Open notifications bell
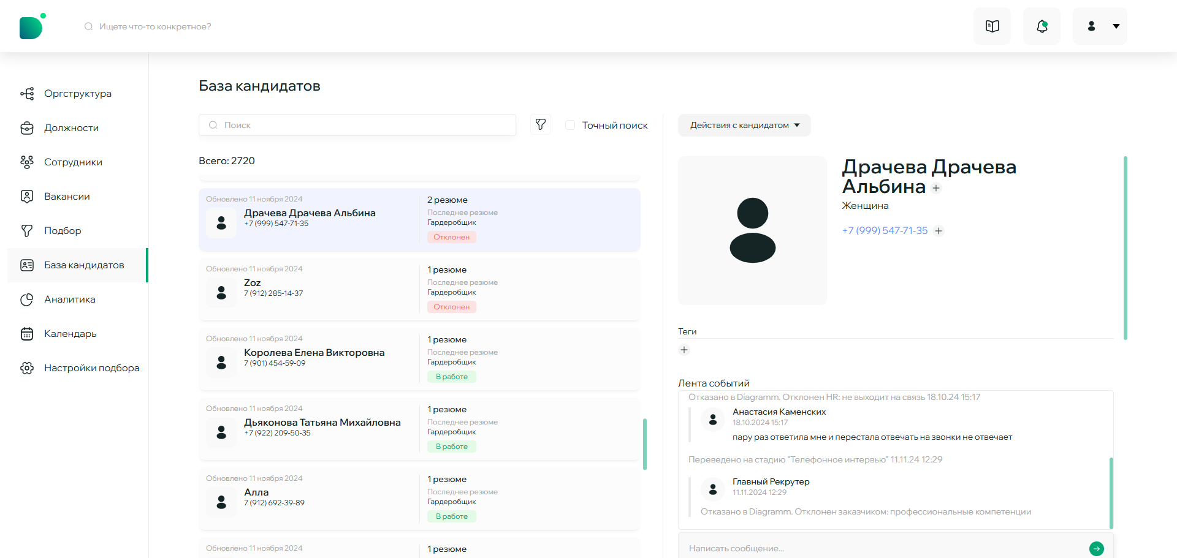The width and height of the screenshot is (1177, 558). pyautogui.click(x=1042, y=26)
